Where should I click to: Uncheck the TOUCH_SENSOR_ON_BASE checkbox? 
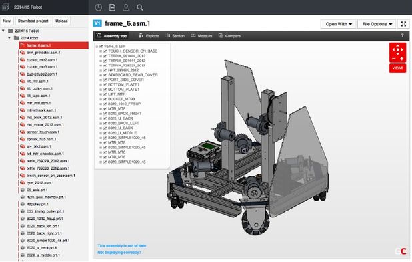pyautogui.click(x=105, y=51)
